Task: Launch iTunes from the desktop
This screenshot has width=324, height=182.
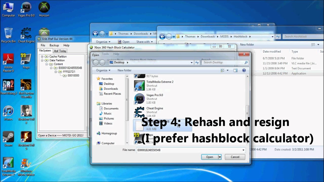Action: pyautogui.click(x=8, y=113)
